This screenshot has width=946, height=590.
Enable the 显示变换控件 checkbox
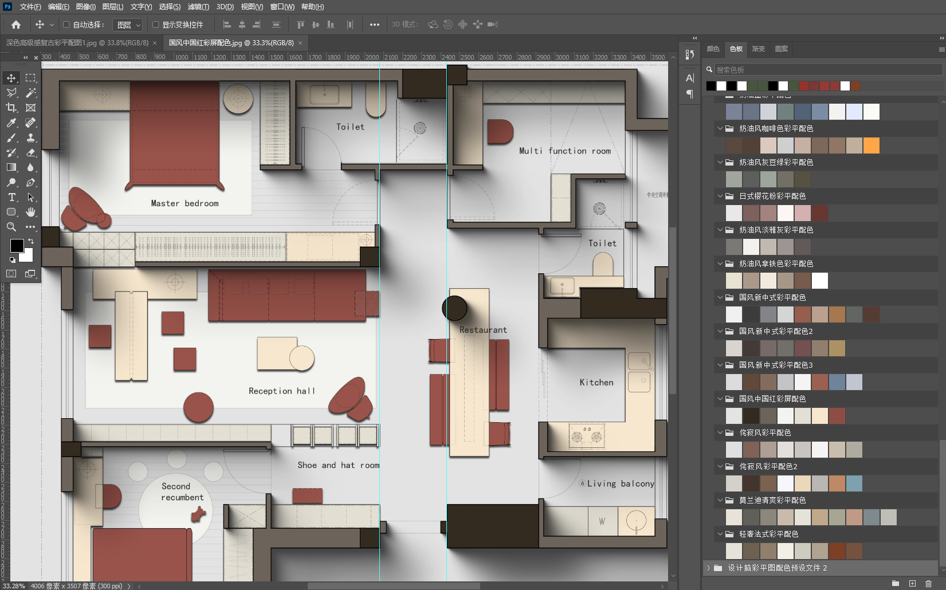coord(156,25)
